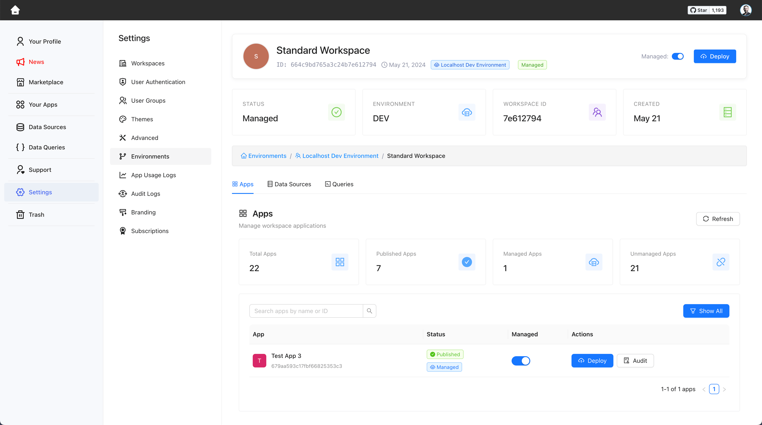Toggle the workspace Managed switch
This screenshot has width=762, height=425.
point(678,56)
